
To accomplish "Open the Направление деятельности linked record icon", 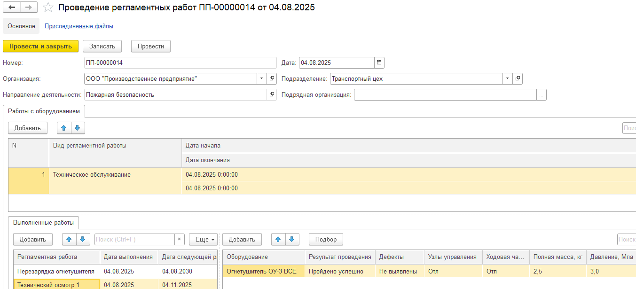I will [272, 95].
